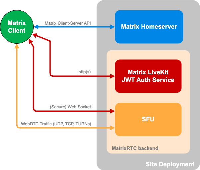Screen dimensions: 200x170
Task: Click the blue arrowhead entering Matrix Homeserver
Action: 112,27
